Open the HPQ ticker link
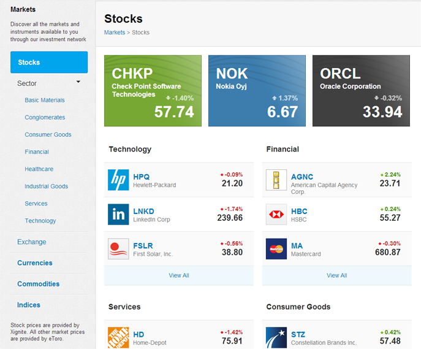This screenshot has height=349, width=421. (142, 177)
